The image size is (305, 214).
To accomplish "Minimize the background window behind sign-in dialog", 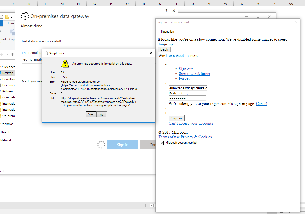I will click(247, 16).
